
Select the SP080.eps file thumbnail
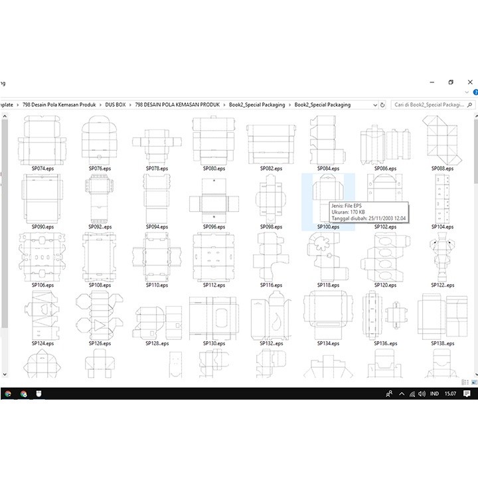click(214, 141)
